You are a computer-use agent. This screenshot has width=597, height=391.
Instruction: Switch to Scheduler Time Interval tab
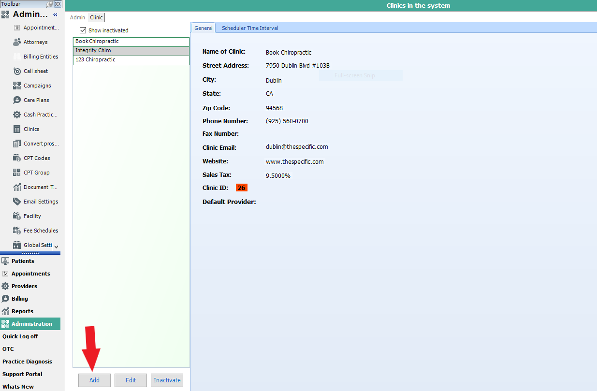[x=250, y=28]
